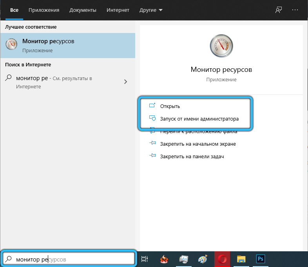Image resolution: width=308 pixels, height=267 pixels.
Task: Open File Explorer from the taskbar
Action: click(x=242, y=259)
